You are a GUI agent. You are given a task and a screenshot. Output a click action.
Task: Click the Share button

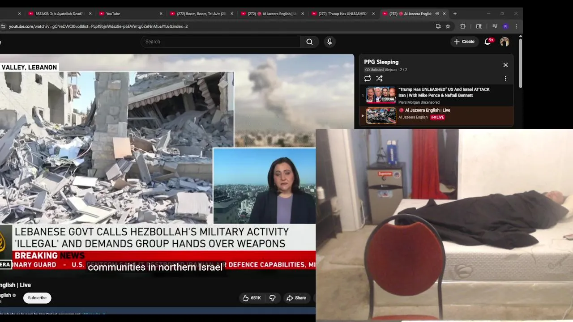[x=296, y=298]
